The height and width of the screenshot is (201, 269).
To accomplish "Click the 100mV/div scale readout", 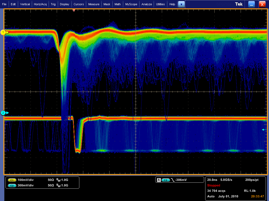I will (25, 180).
